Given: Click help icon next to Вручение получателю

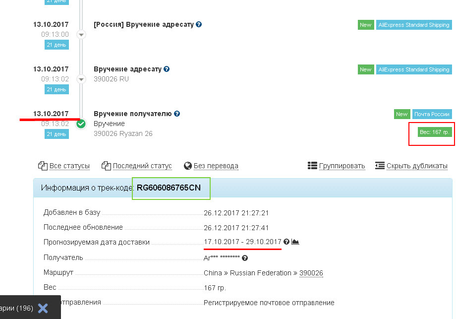Looking at the screenshot, I should pos(177,114).
